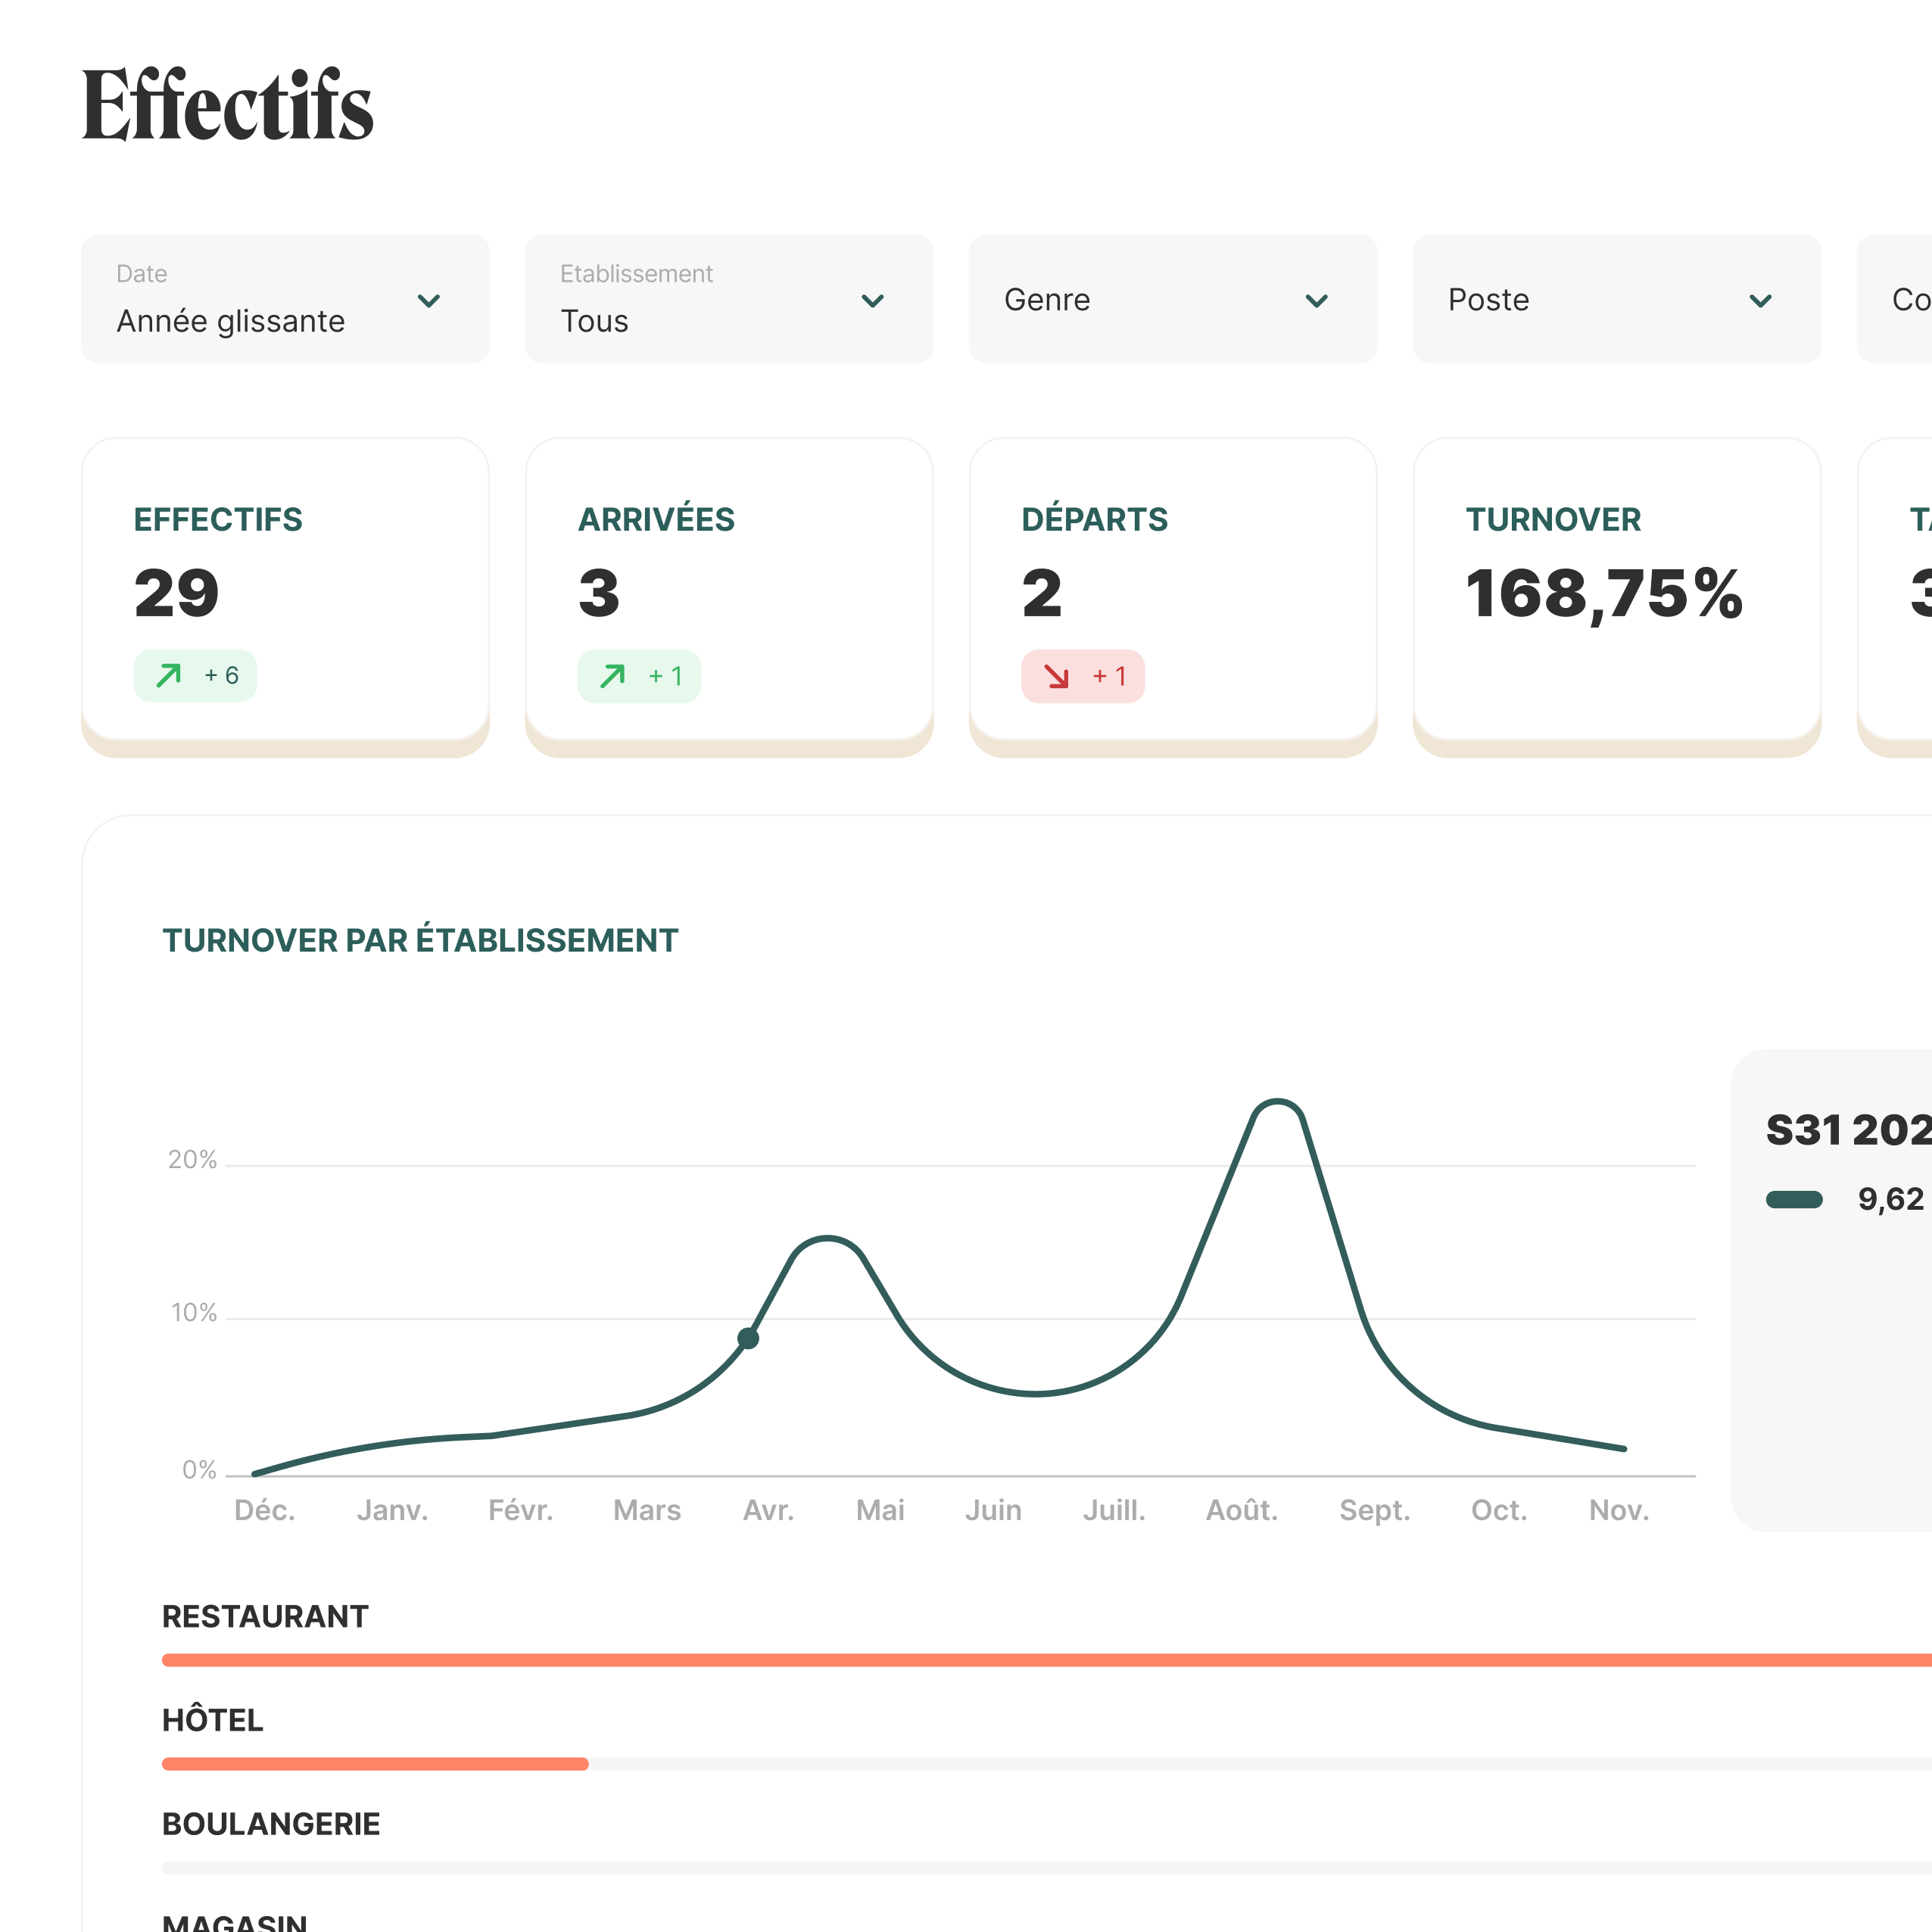
Task: Click the green up arrow in the Arrivées card
Action: [613, 677]
